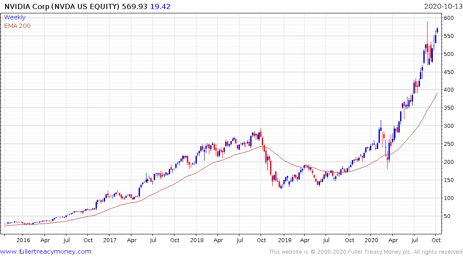Click the final Oct label of 2020
The height and width of the screenshot is (258, 463).
[x=436, y=240]
